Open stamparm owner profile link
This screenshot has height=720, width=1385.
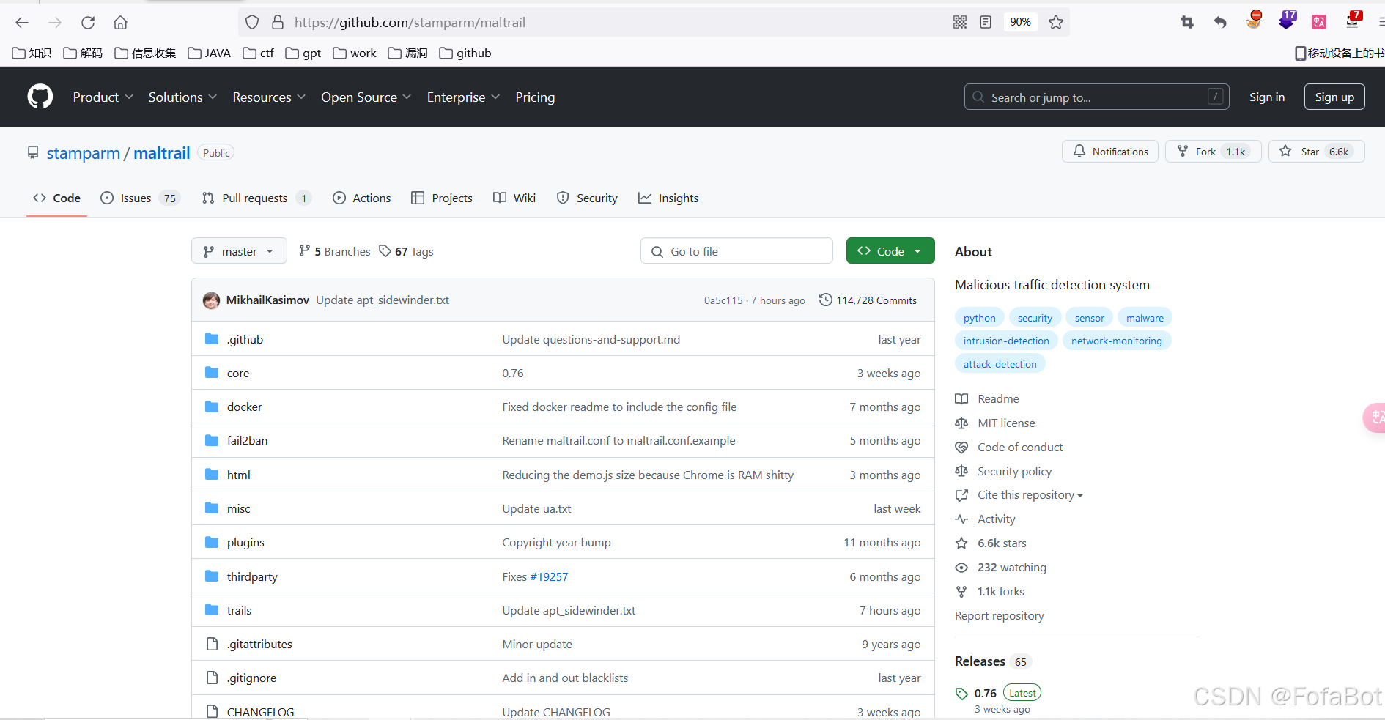tap(83, 153)
